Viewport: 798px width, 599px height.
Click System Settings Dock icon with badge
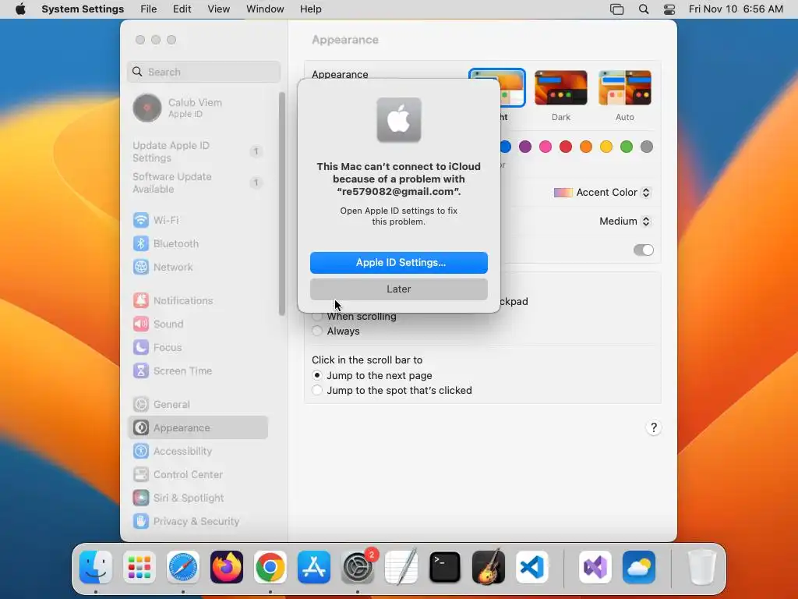pos(358,567)
